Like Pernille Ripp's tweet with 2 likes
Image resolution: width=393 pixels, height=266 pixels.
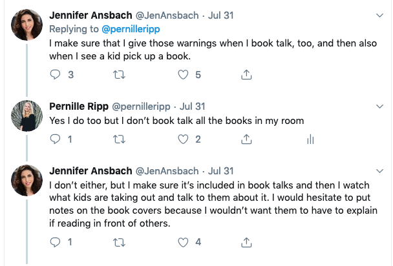click(182, 139)
